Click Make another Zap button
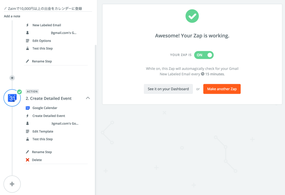Screen dimensions: 285x195 click(222, 89)
